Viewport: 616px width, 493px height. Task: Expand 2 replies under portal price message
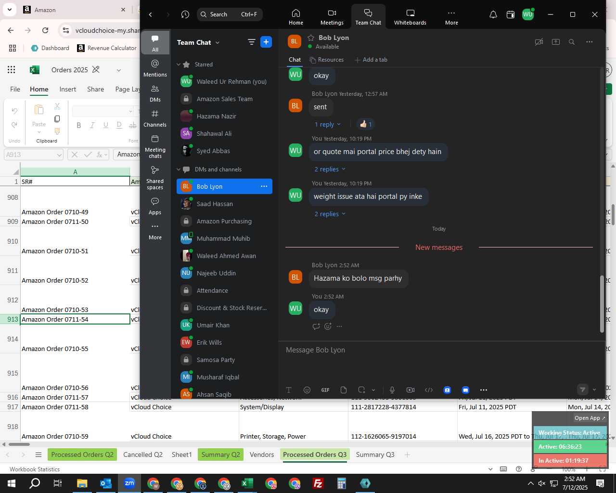coord(330,169)
